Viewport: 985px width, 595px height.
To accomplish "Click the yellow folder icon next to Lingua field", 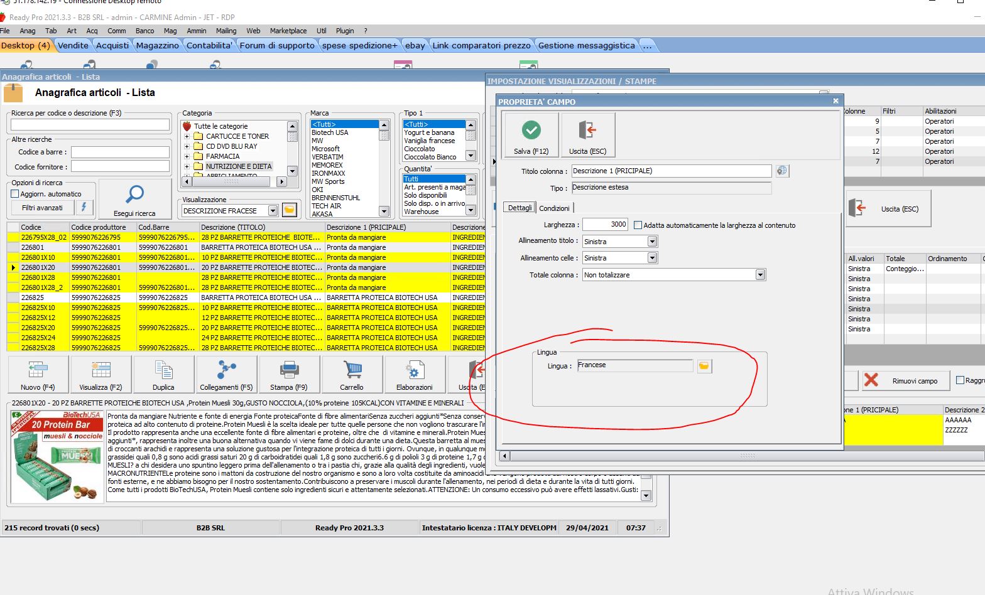I will click(x=704, y=366).
